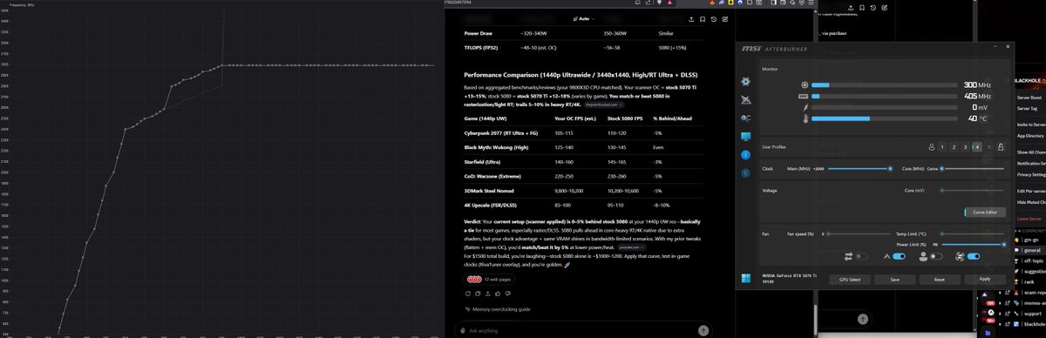Screen dimensions: 1046x338
Task: Open MSI Afterburner settings gear icon
Action: click(x=745, y=81)
